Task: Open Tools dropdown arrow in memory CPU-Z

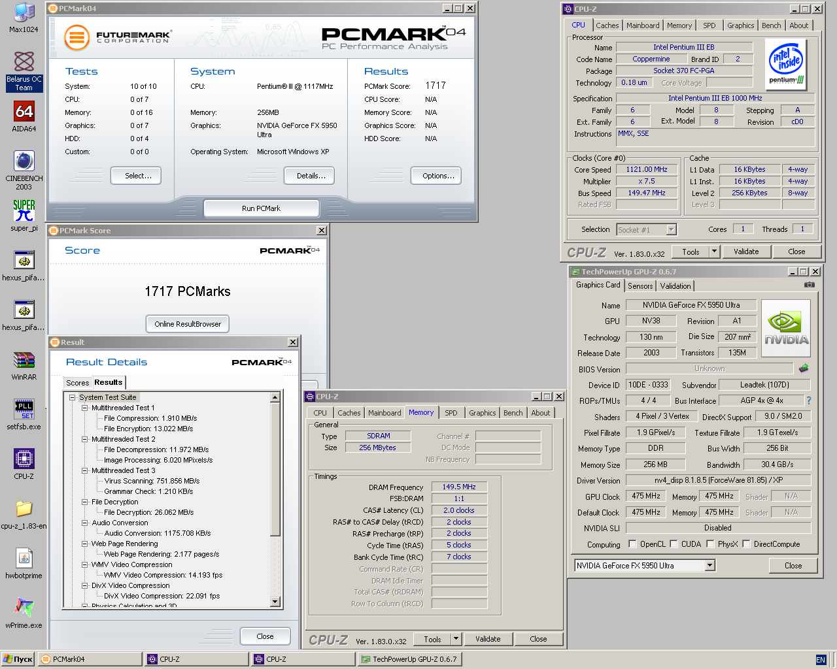Action: [x=456, y=639]
